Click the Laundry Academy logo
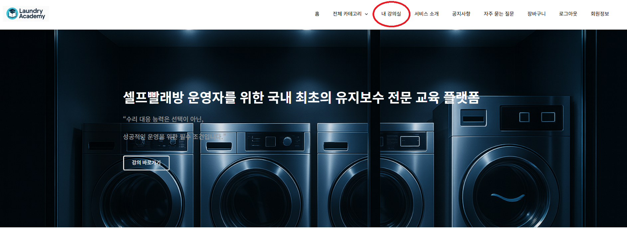This screenshot has width=627, height=233. (26, 14)
